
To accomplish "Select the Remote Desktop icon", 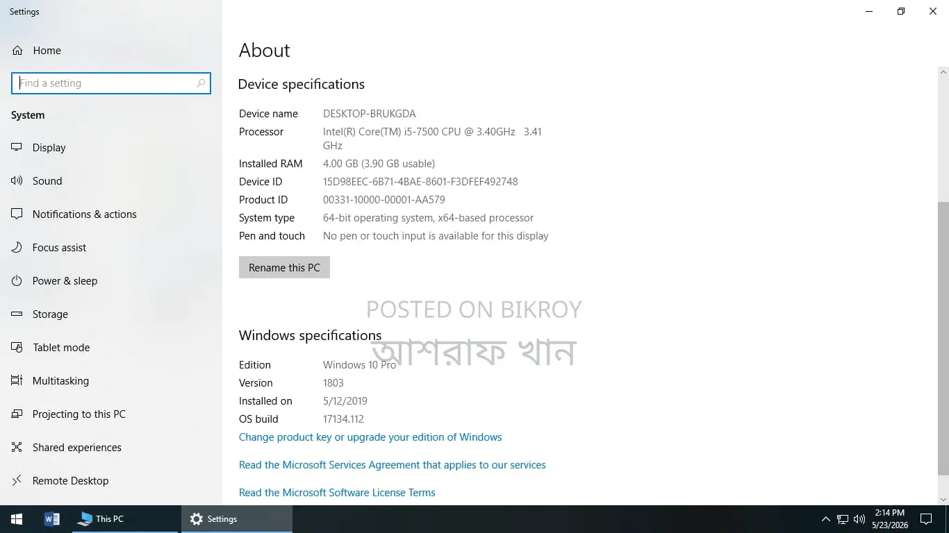I will click(x=17, y=481).
